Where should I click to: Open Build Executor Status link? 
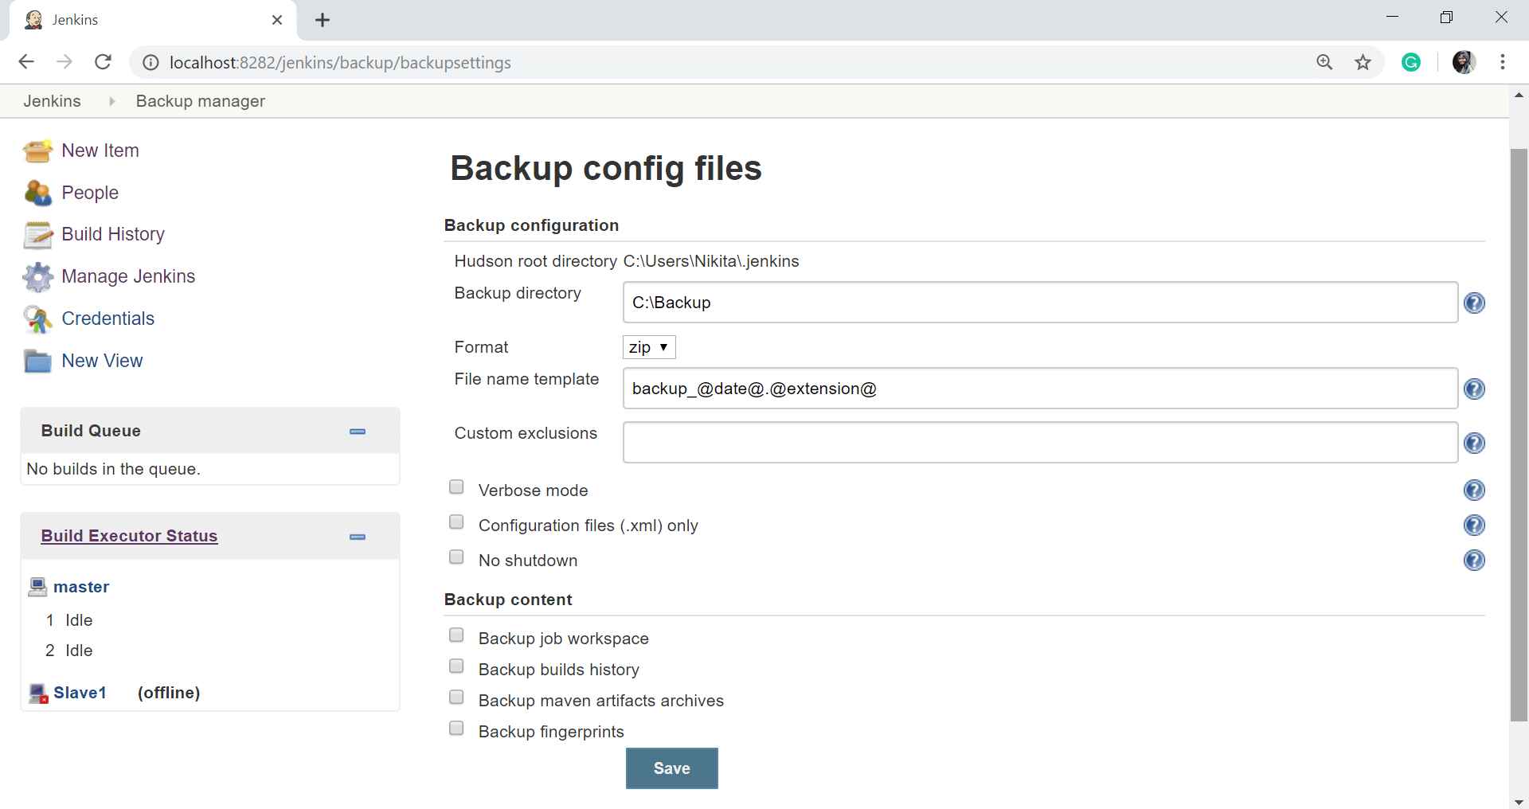click(x=129, y=536)
